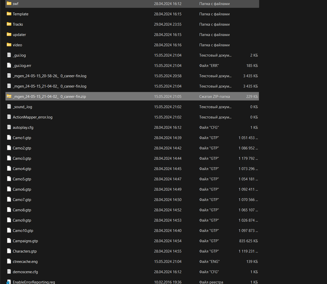327x284 pixels.
Task: Click the Template folder icon
Action: (9, 14)
